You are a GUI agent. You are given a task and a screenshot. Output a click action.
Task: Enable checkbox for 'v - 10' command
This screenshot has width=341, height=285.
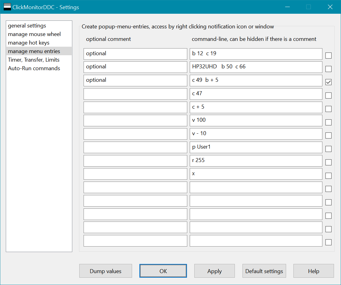click(328, 135)
